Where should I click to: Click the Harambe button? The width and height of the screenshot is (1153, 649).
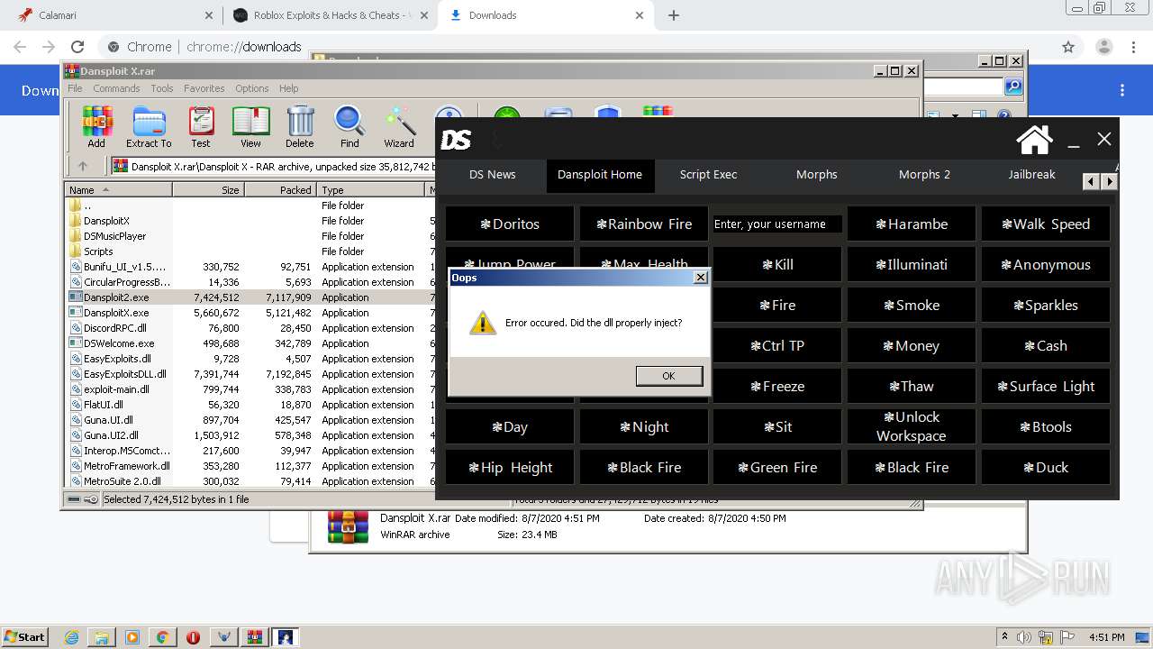click(912, 224)
